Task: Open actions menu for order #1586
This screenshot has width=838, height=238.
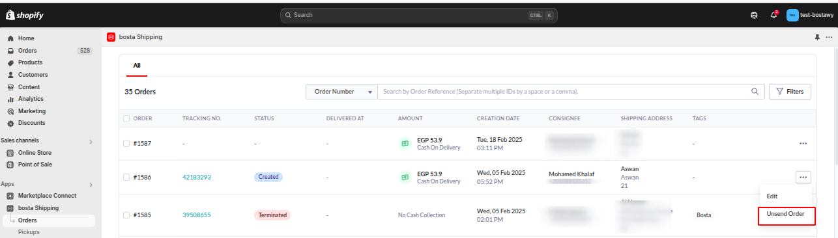Action: coord(803,177)
